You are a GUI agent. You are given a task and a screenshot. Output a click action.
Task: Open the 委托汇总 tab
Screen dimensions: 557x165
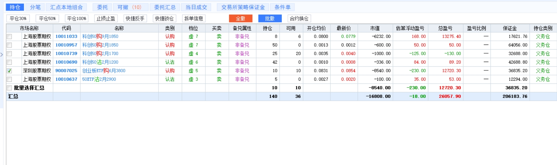pyautogui.click(x=165, y=7)
